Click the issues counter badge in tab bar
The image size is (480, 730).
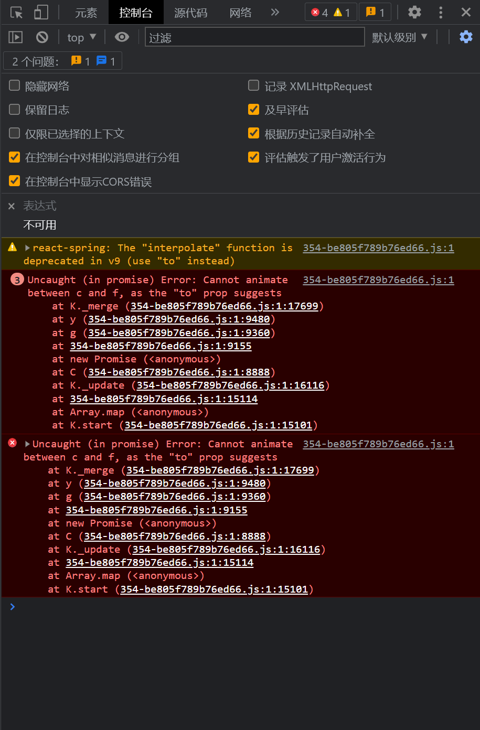[375, 12]
